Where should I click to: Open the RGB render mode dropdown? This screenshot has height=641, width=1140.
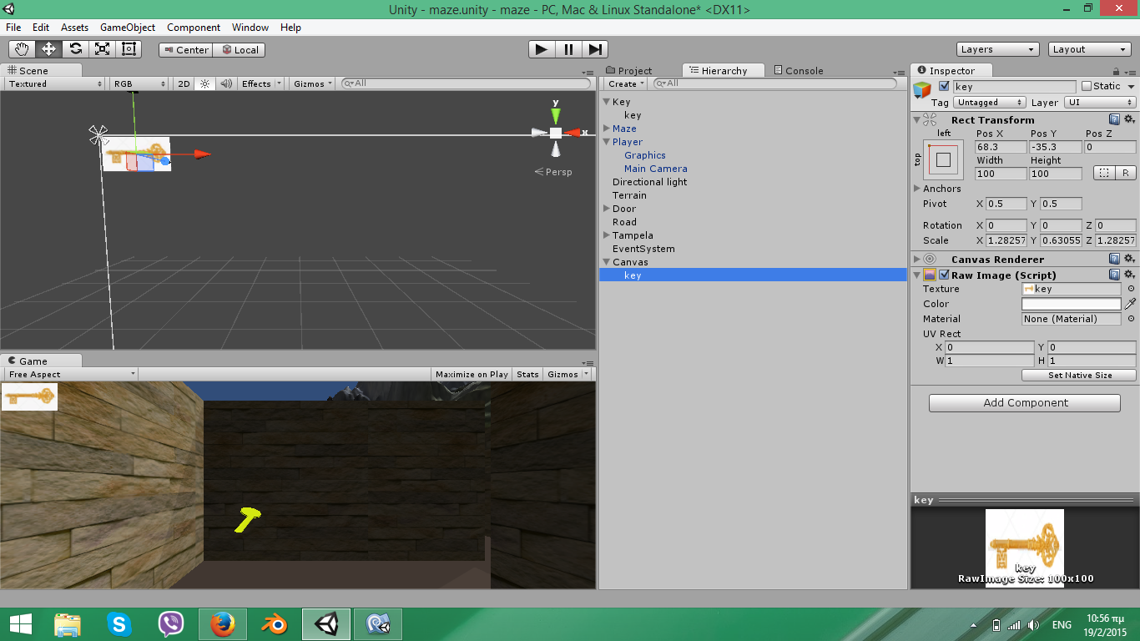pos(139,83)
